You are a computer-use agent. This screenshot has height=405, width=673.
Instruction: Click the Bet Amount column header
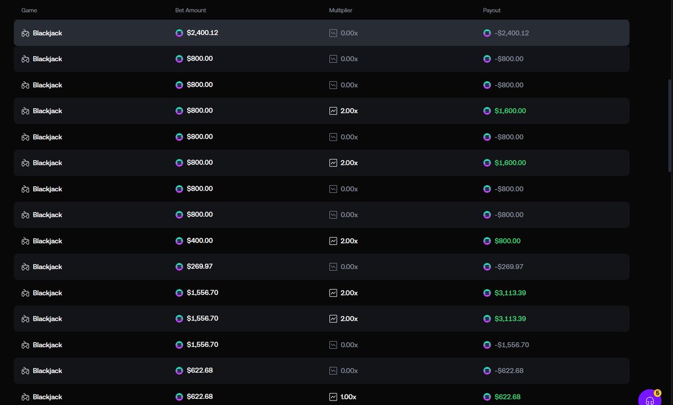[x=191, y=11]
